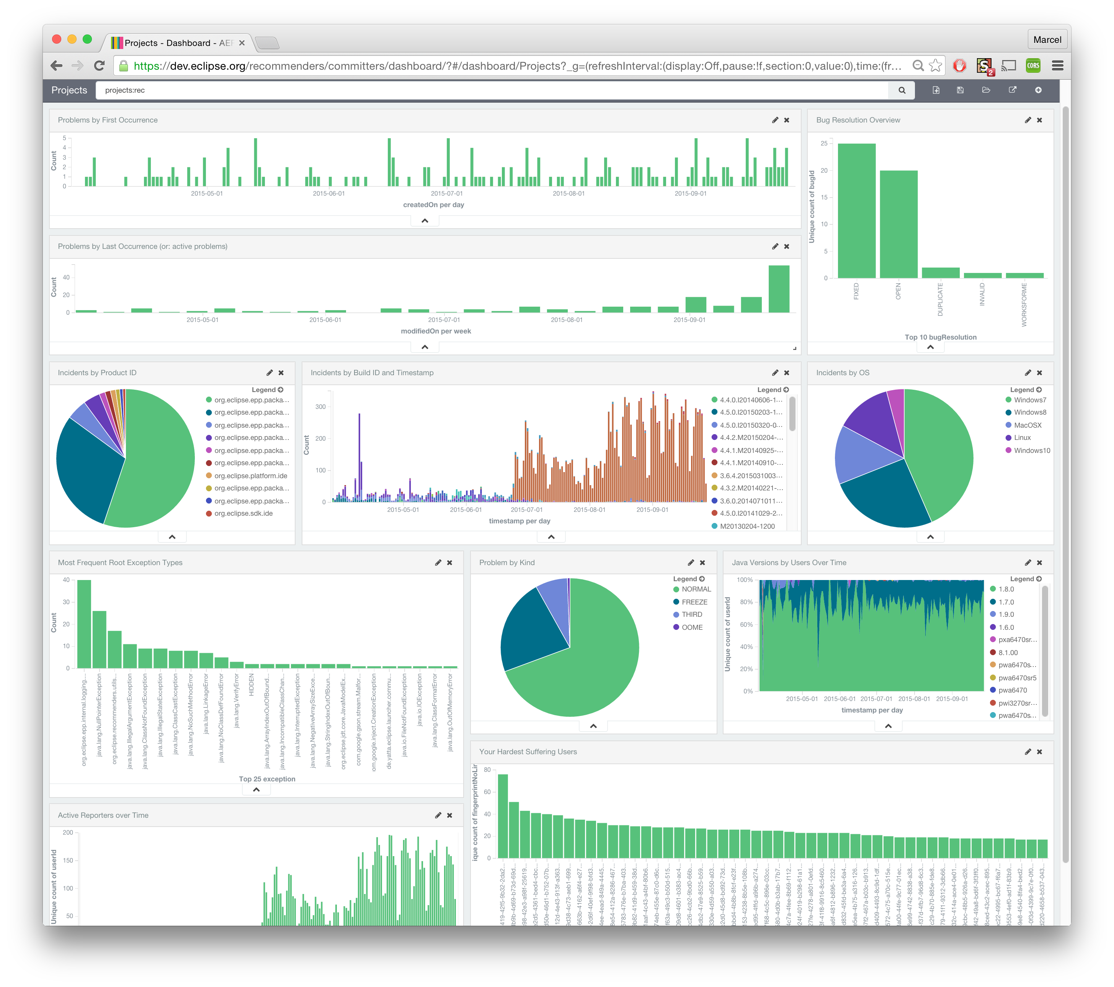Screen dimensions: 1114x987
Task: Toggle the Legend in Incidents by OS
Action: coord(1026,390)
